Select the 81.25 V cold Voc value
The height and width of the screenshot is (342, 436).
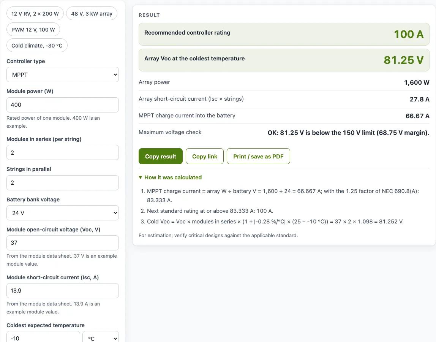pyautogui.click(x=404, y=60)
